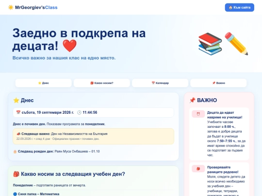This screenshot has height=196, width=262.
Task: Click the star icon beside Днес heading
Action: (16, 100)
